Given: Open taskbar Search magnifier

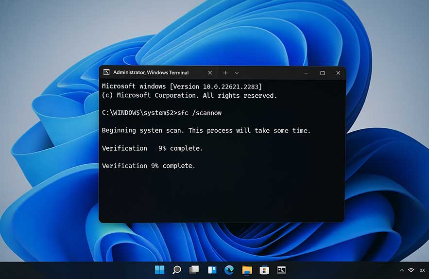Looking at the screenshot, I should click(x=177, y=270).
